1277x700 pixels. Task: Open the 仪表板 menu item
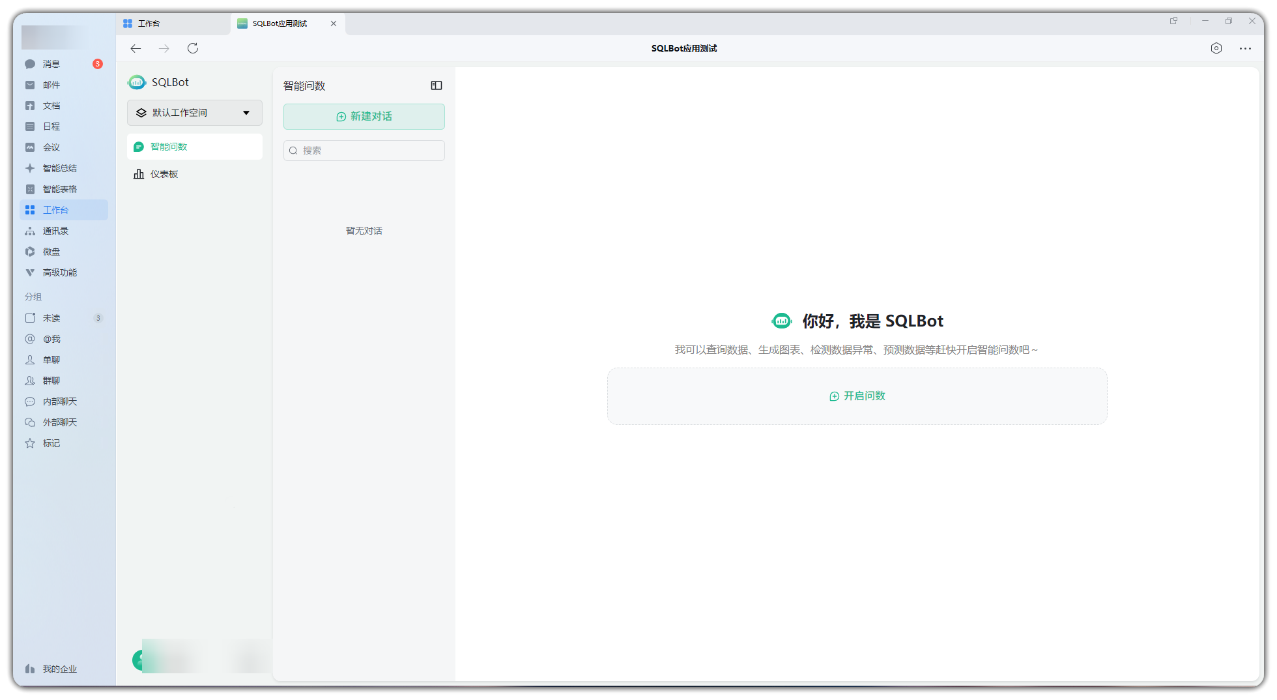164,174
